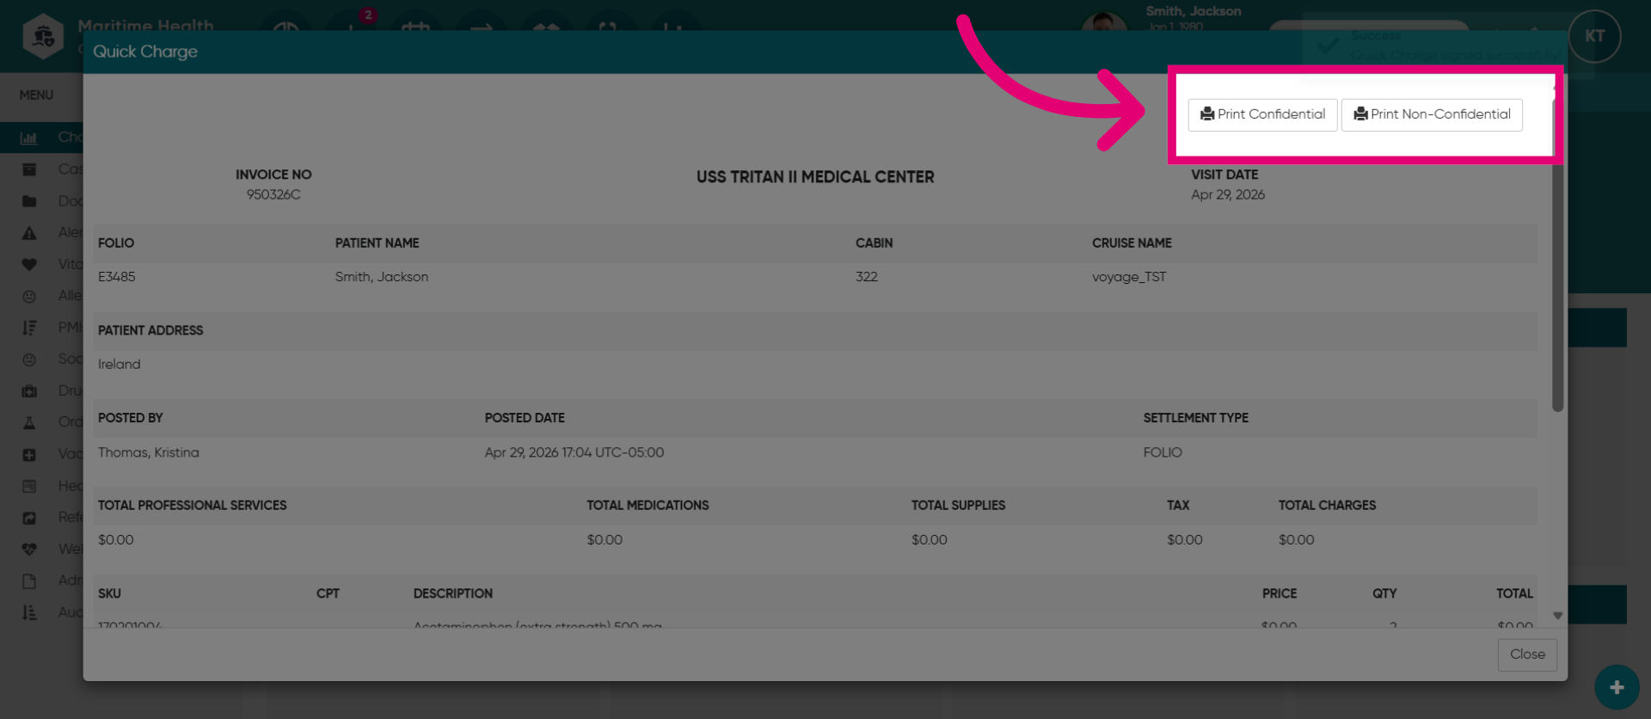The image size is (1651, 719).
Task: Click cruise name voyage_TST
Action: [x=1129, y=277]
